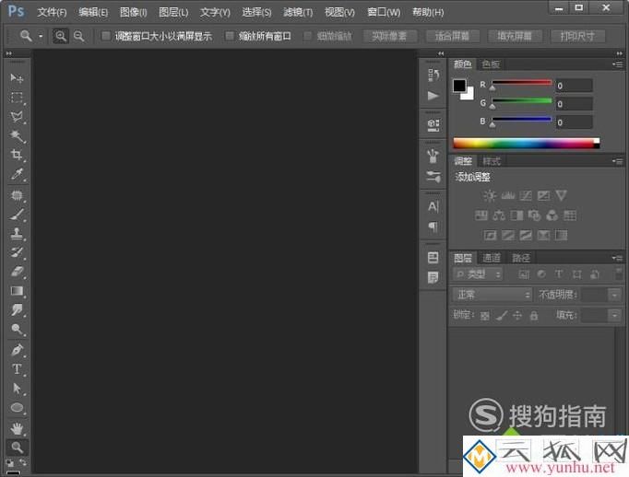Select the Magic Wand tool
The image size is (629, 477).
click(x=17, y=136)
